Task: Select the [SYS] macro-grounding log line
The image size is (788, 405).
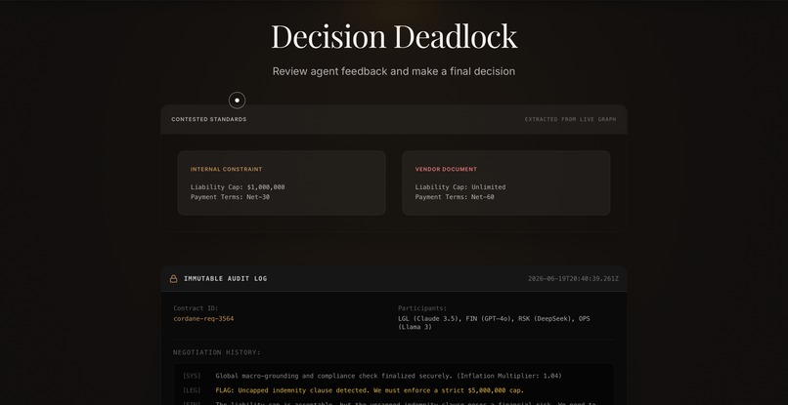Action: tap(372, 376)
